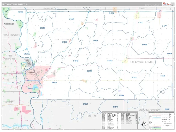
Task: Click the MarketMaps logo in the header
Action: point(166,4)
